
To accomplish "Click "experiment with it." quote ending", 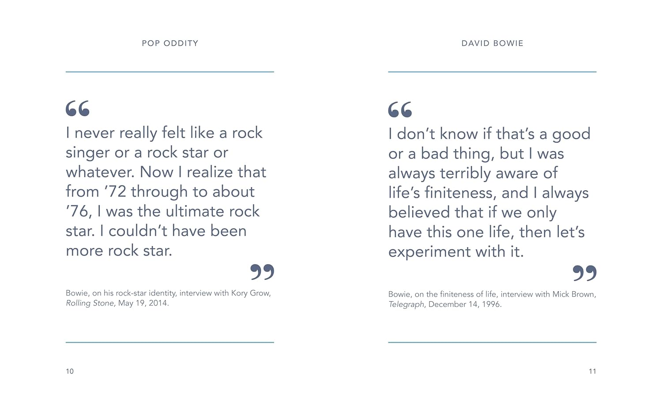I will coord(456,252).
